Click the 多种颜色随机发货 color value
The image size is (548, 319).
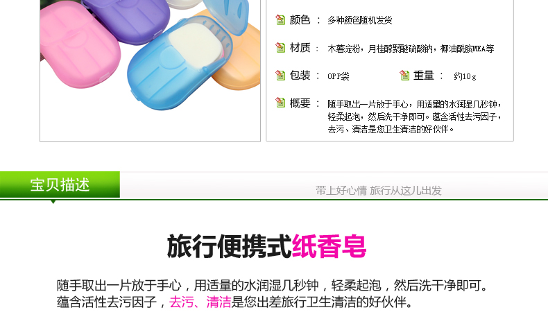(x=359, y=20)
